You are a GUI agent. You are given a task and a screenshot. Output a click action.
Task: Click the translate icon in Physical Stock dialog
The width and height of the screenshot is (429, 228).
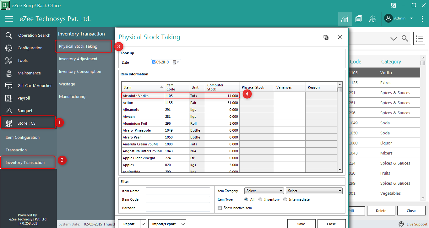point(326,37)
